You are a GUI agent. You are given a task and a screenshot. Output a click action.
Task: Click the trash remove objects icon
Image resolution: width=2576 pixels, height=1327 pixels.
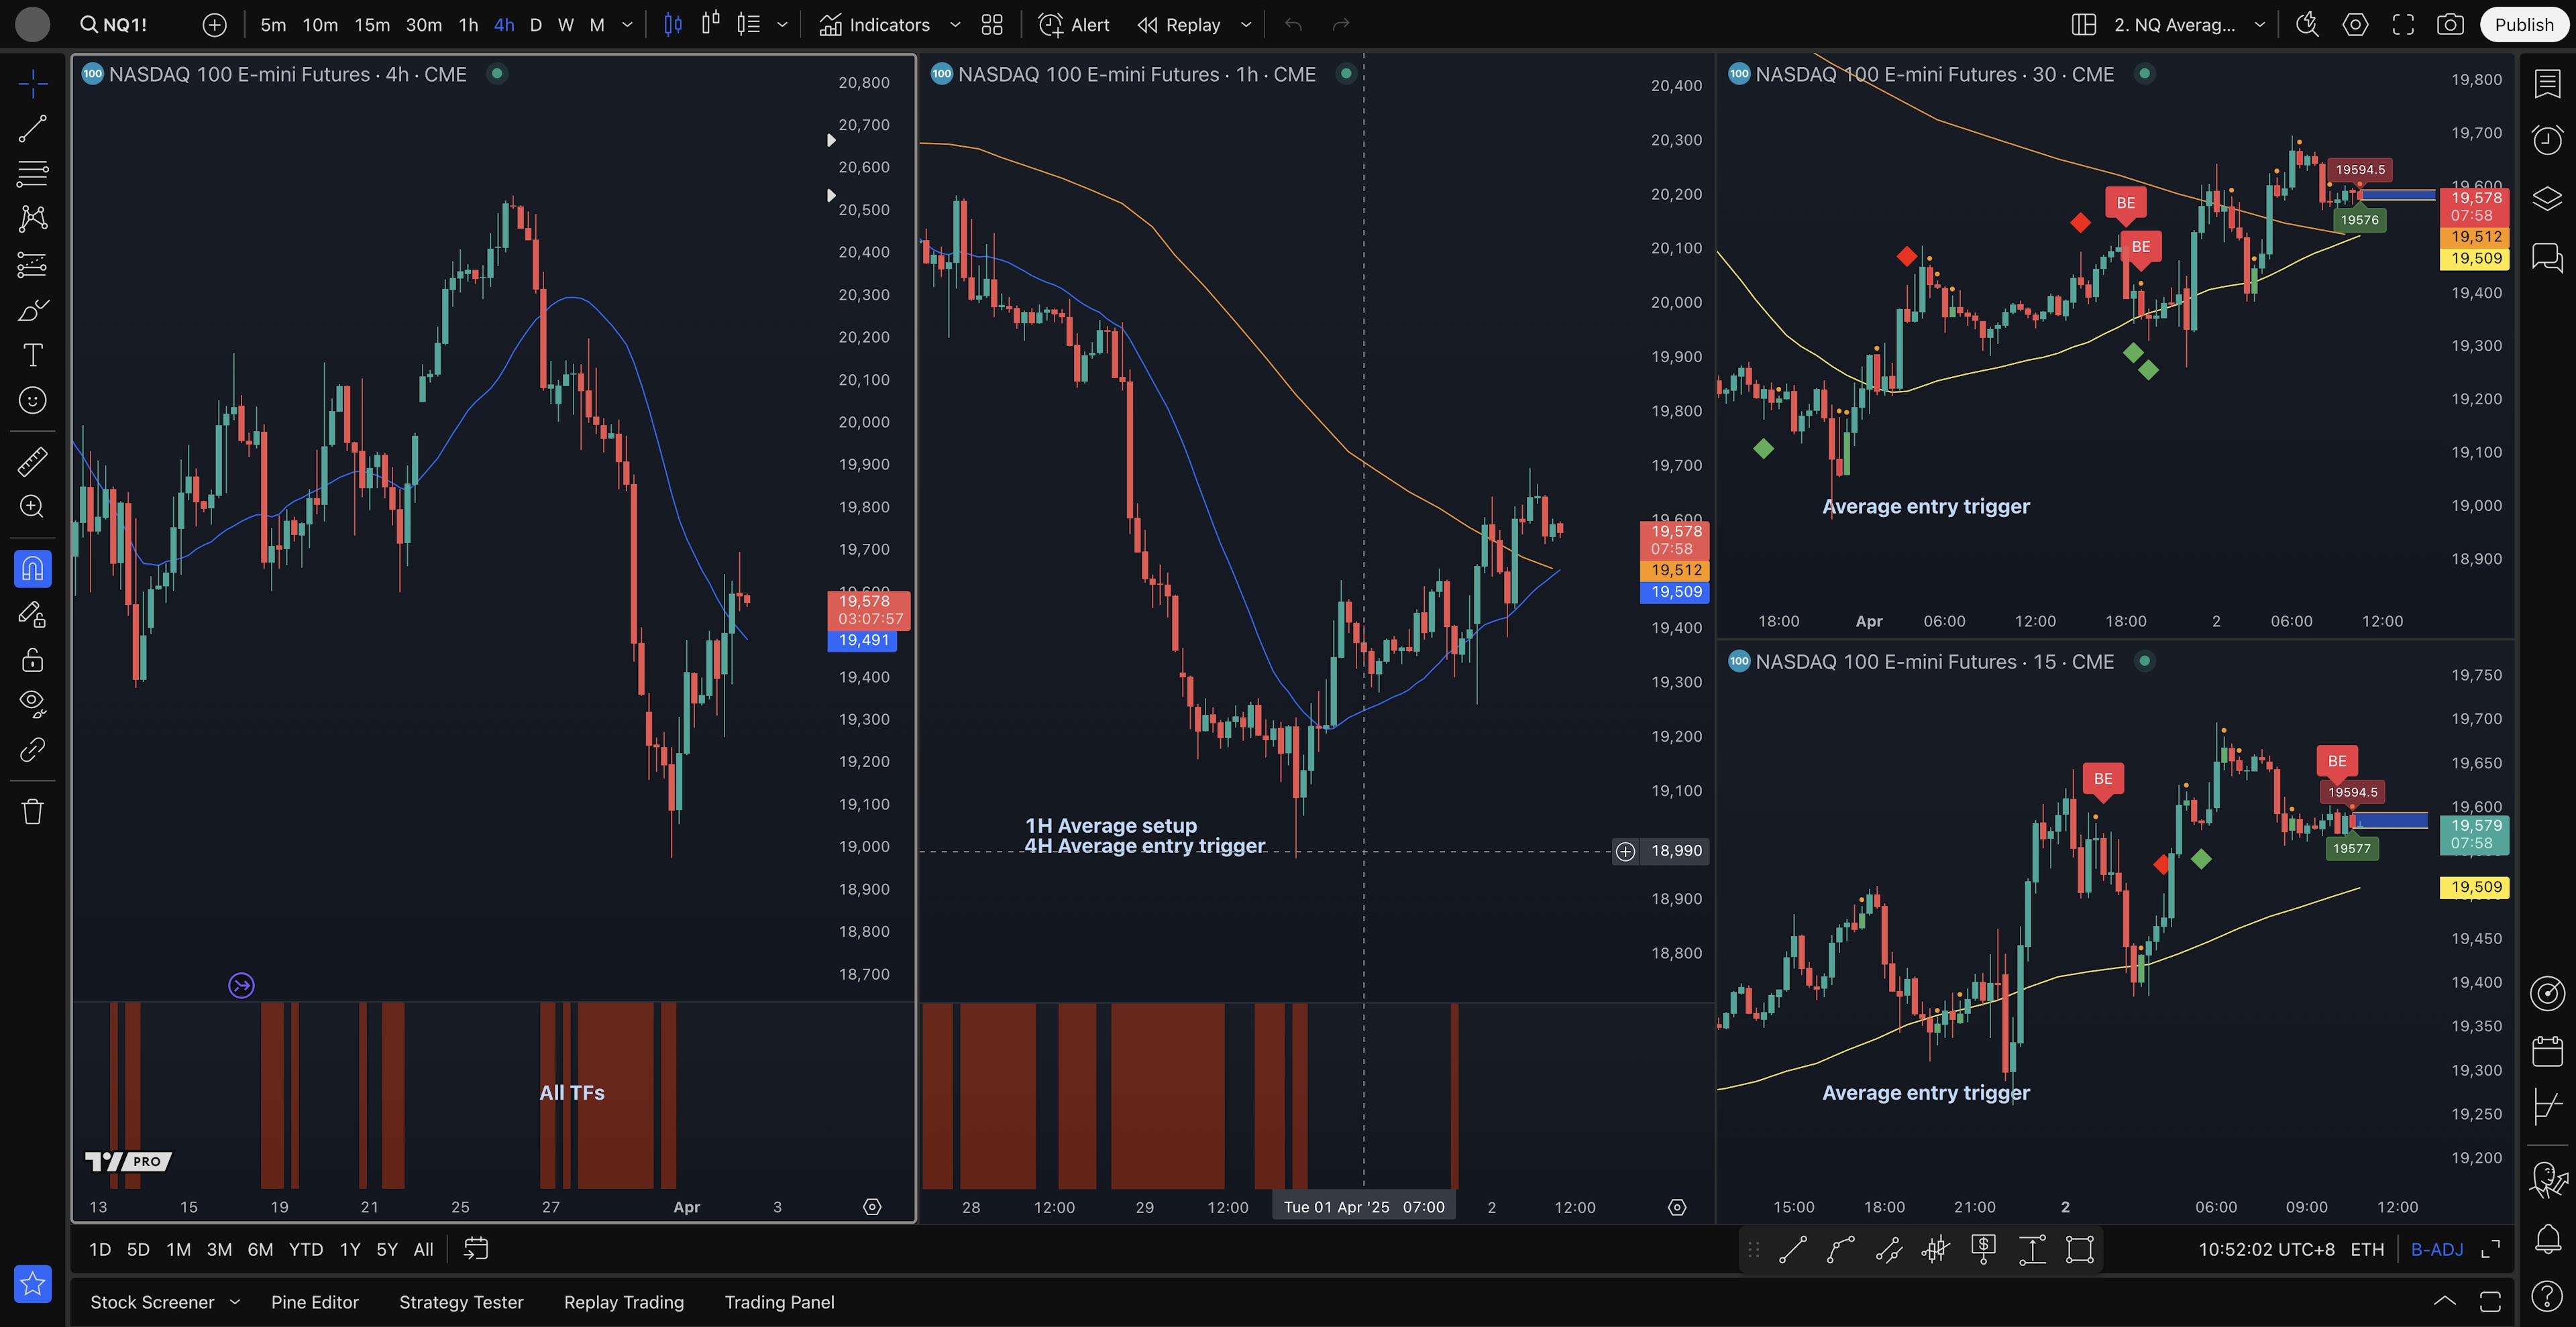(32, 811)
